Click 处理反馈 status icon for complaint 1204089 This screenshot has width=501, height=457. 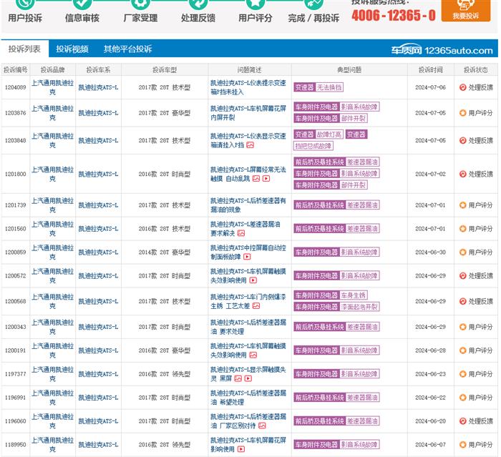pos(462,87)
